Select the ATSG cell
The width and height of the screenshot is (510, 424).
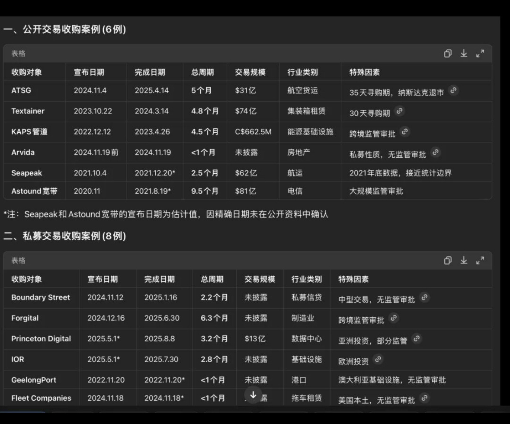click(x=21, y=90)
